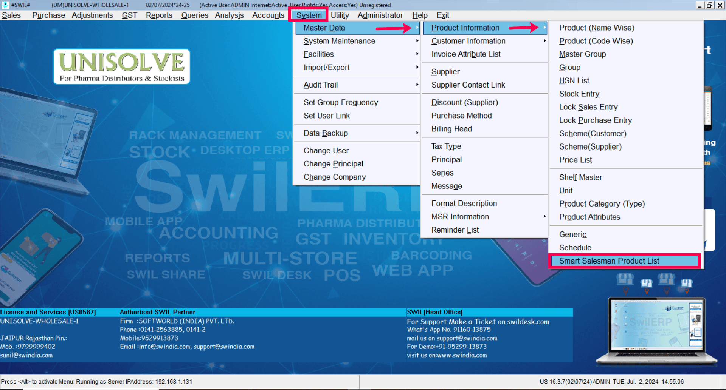Viewport: 726px width, 390px height.
Task: Open Billing Head entry
Action: pyautogui.click(x=485, y=129)
